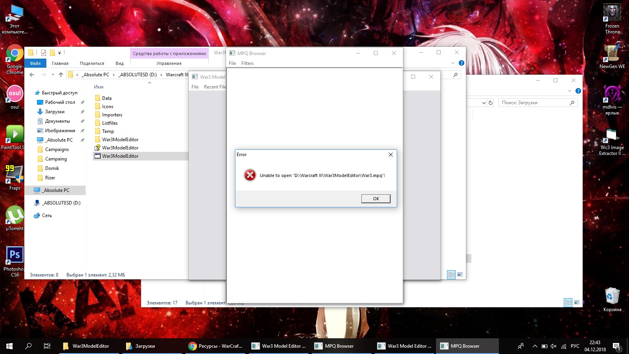Show hidden system tray icons
Viewport: 629px width, 354px height.
pos(535,346)
